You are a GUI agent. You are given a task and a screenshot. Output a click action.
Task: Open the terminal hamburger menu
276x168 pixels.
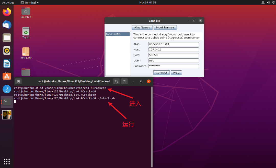(x=124, y=81)
